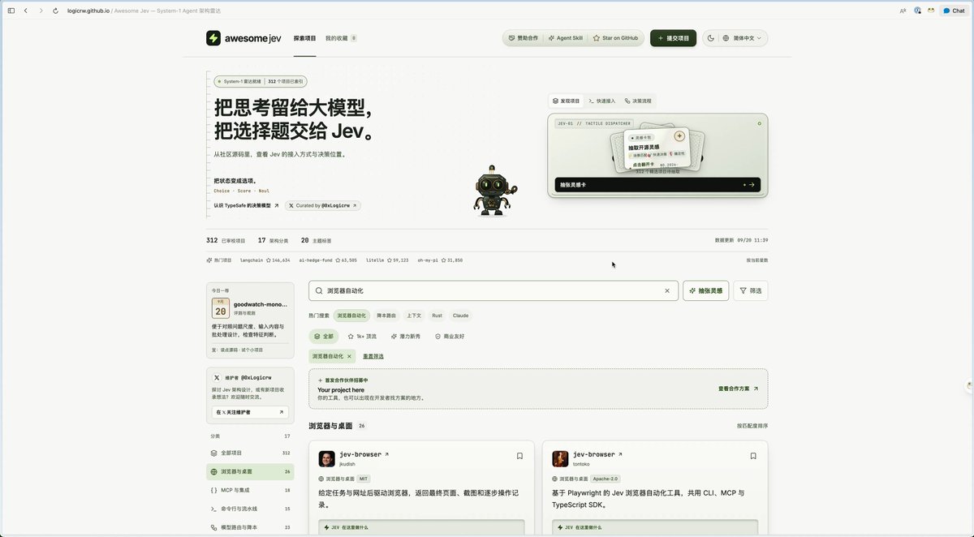Click the 重置筛选 link
Image resolution: width=974 pixels, height=537 pixels.
[x=373, y=356]
